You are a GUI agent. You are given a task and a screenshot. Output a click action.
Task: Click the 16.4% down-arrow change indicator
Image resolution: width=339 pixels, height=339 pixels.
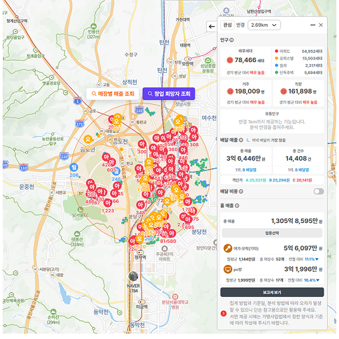coord(312,280)
